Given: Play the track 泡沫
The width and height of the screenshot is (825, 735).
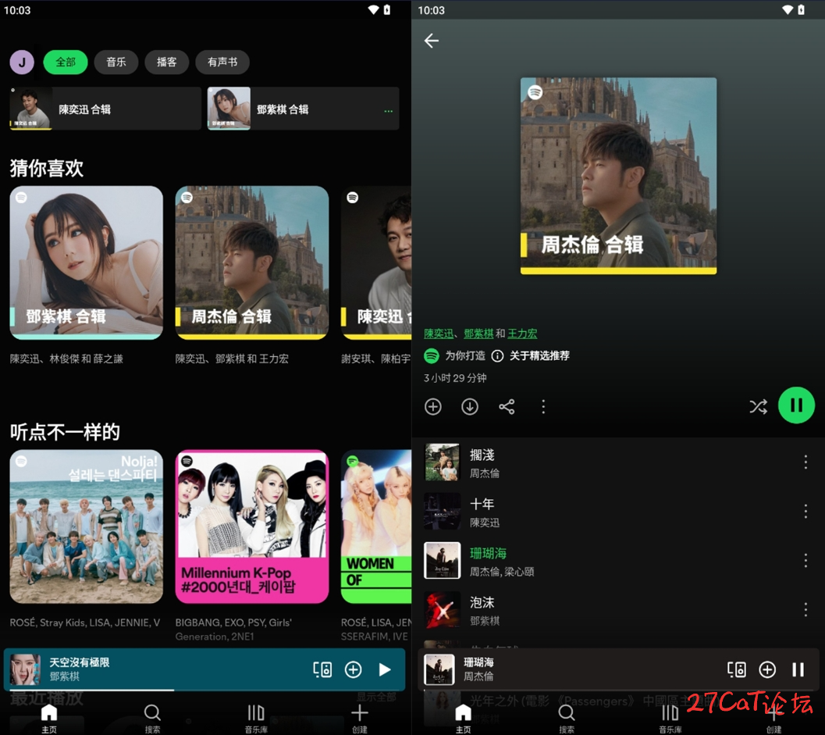Looking at the screenshot, I should pos(618,610).
